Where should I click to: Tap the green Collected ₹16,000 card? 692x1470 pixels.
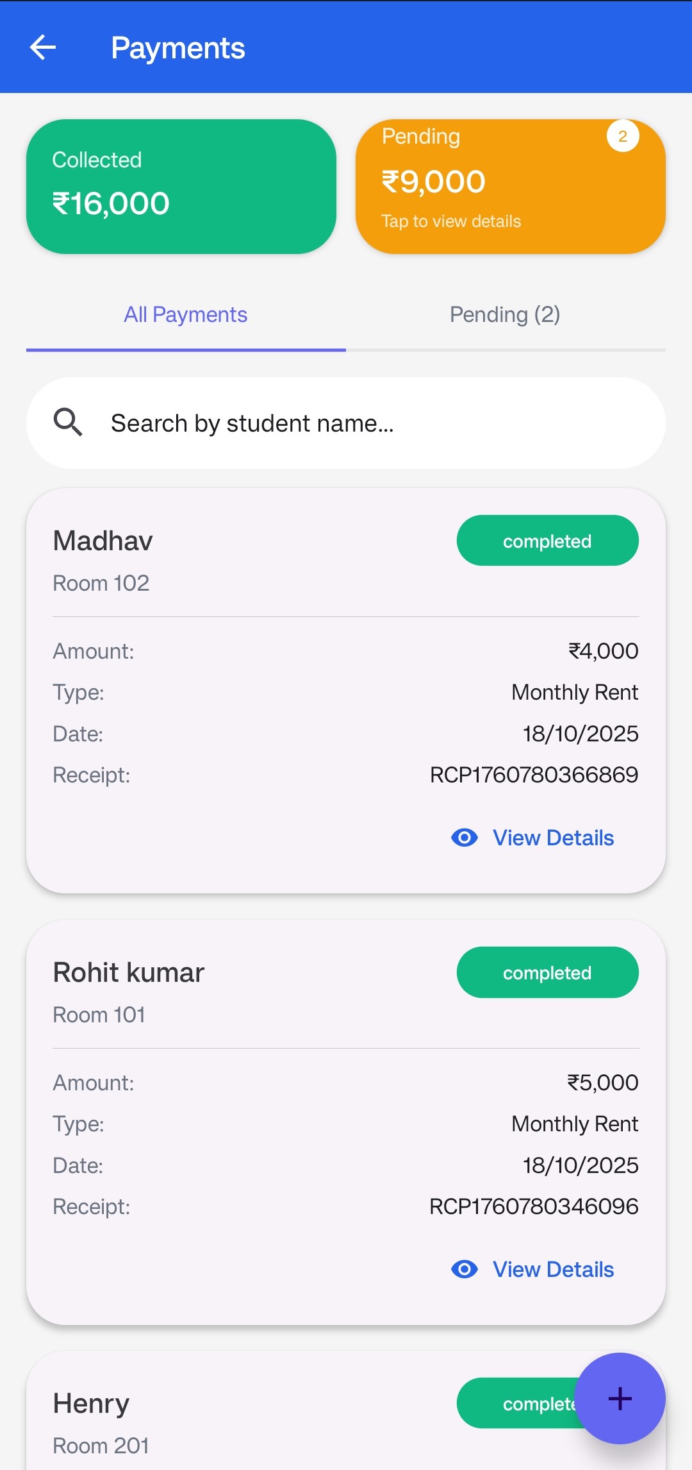pos(181,187)
